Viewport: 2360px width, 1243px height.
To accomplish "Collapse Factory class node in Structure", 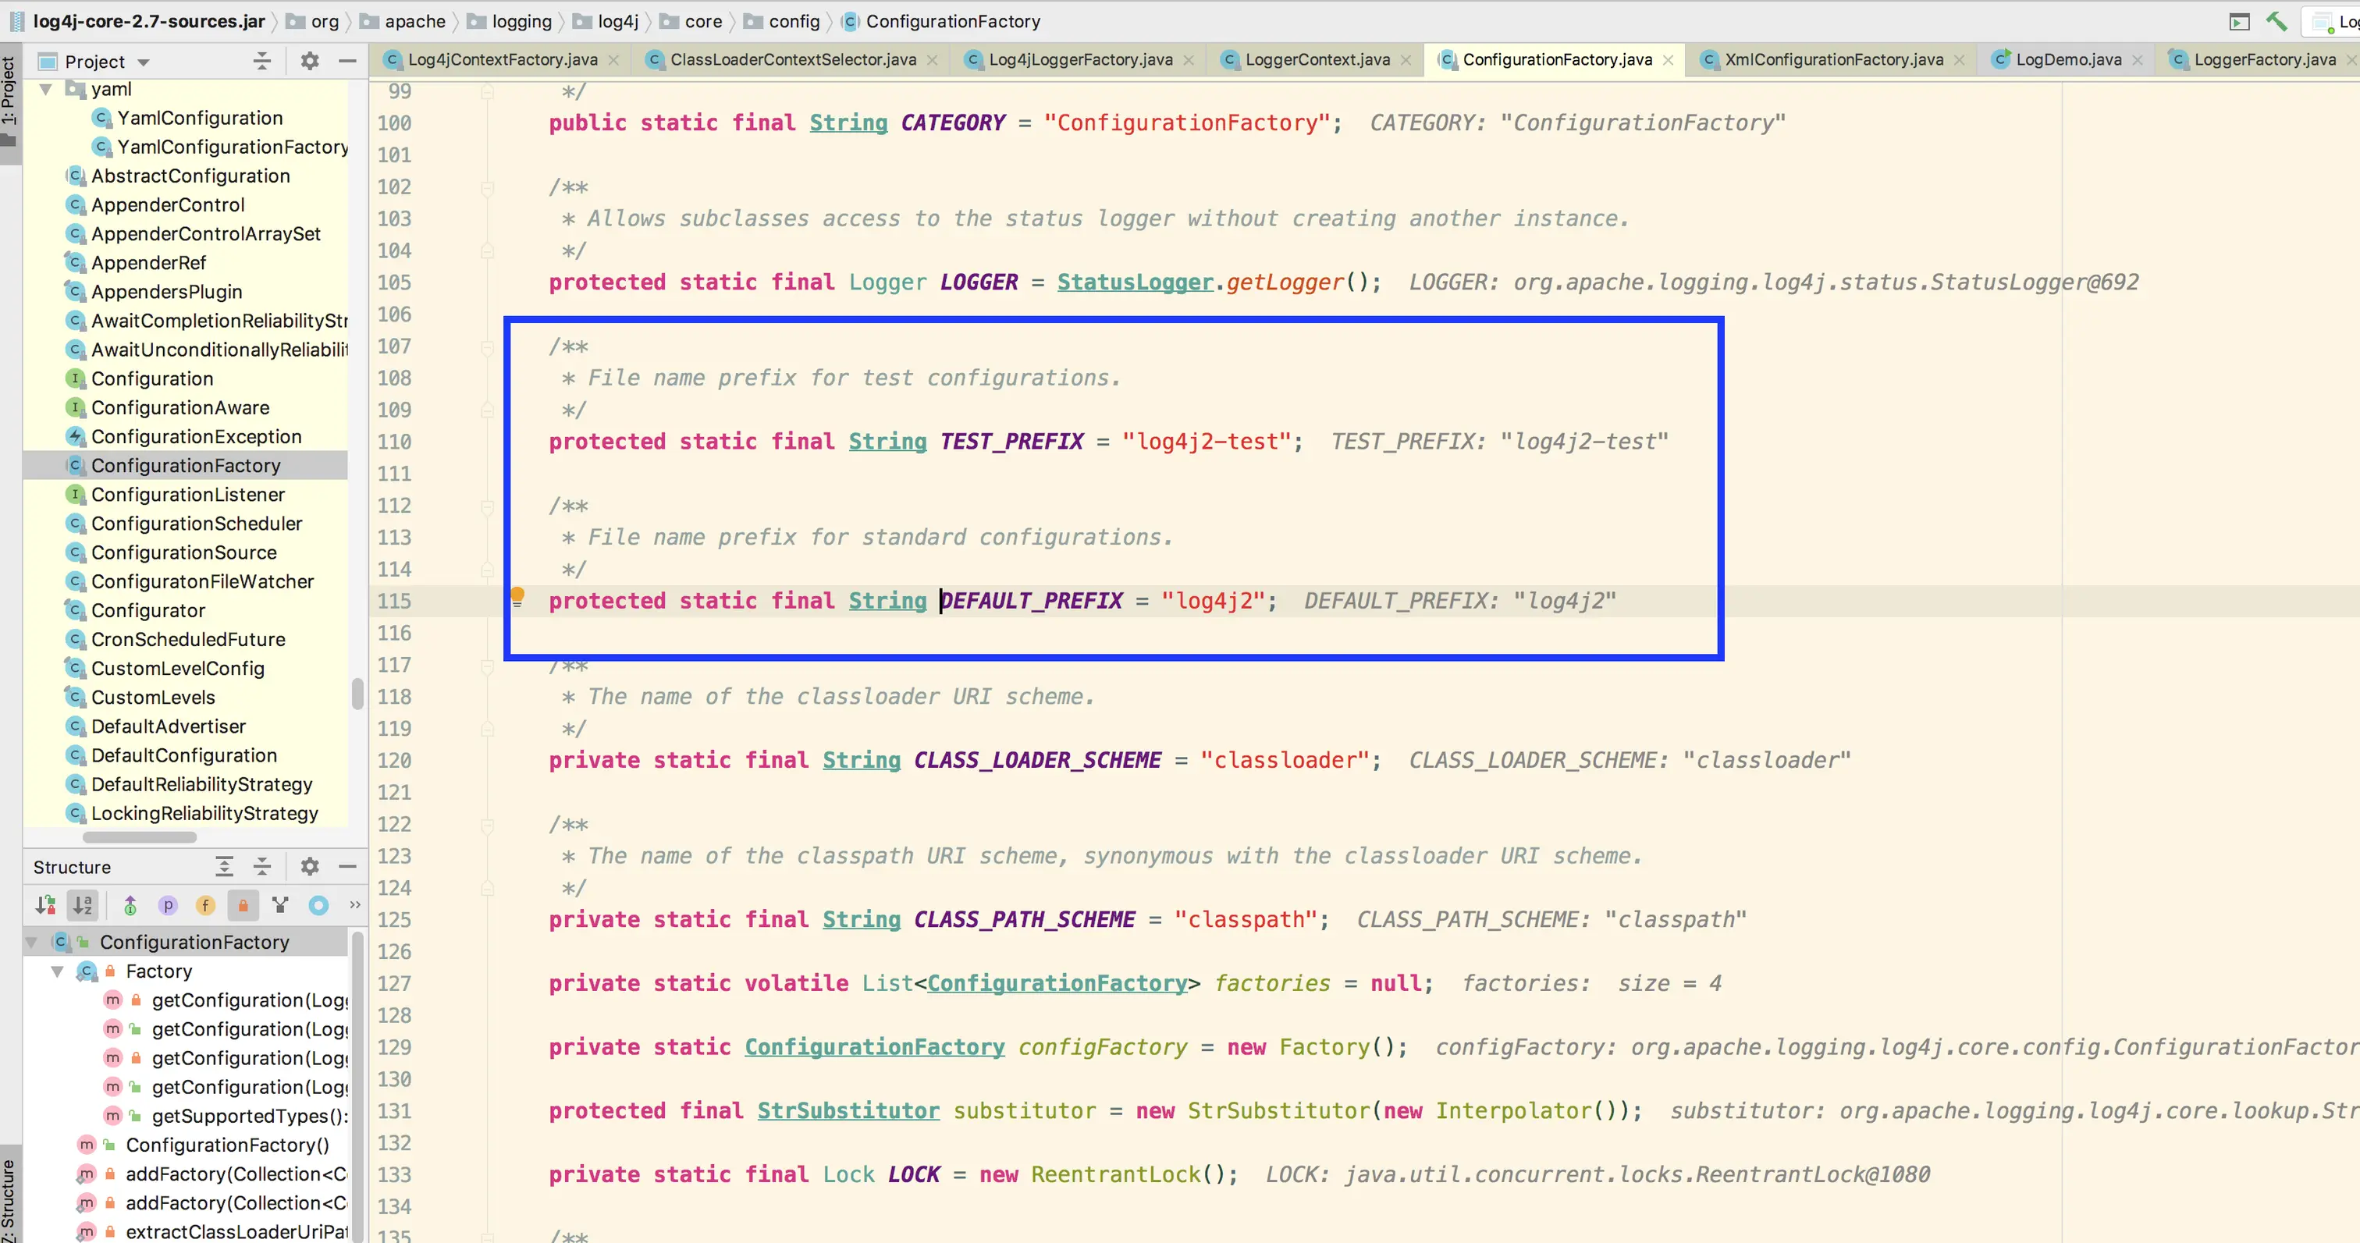I will (57, 972).
